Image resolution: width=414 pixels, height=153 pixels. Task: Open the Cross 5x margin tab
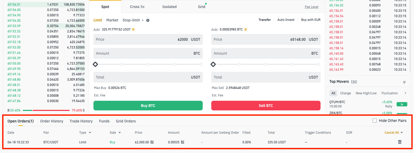click(137, 7)
